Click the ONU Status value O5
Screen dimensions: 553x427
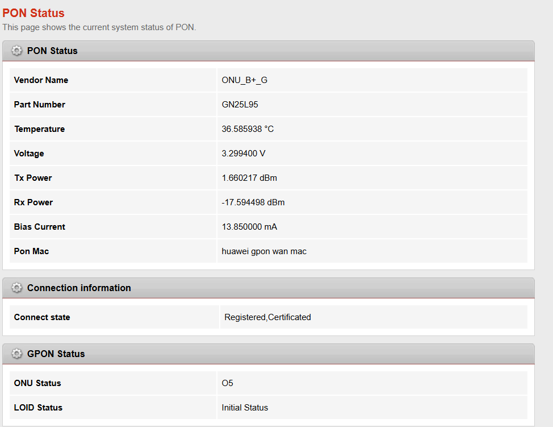click(x=227, y=383)
